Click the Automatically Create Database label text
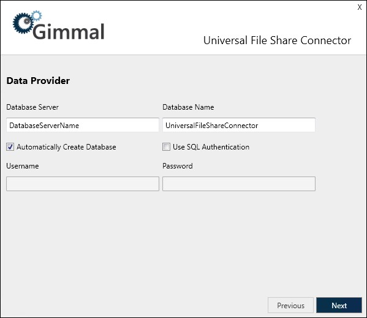This screenshot has height=318, width=367. pos(66,147)
